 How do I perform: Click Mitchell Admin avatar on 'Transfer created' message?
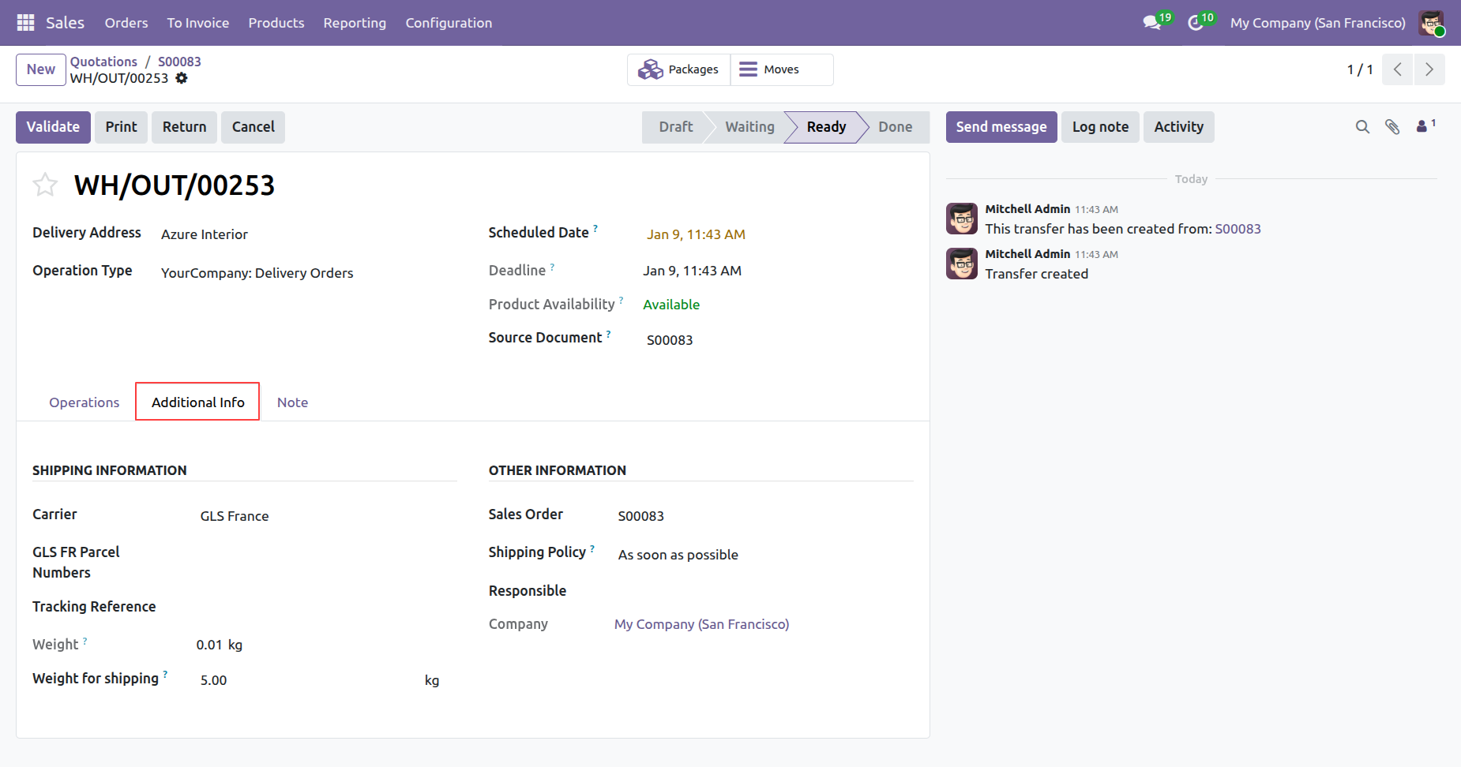962,264
